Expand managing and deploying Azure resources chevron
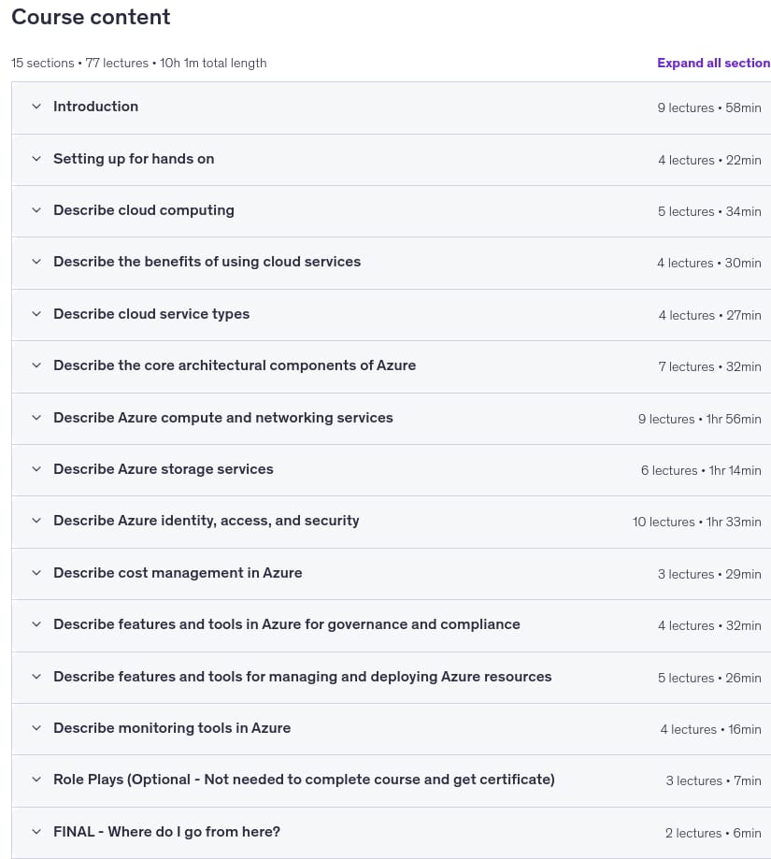The width and height of the screenshot is (771, 859). [36, 677]
